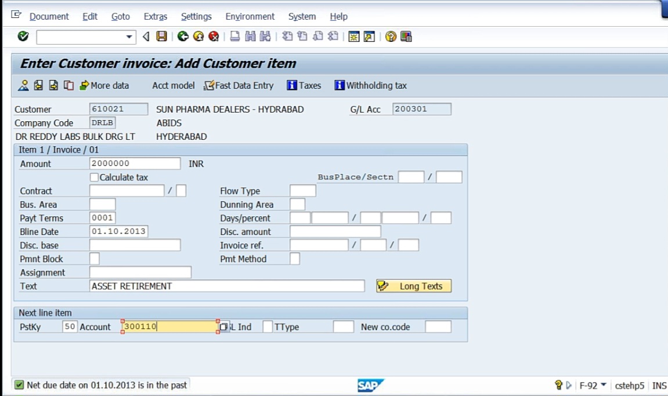Click the New co.code field
668x396 pixels.
point(438,327)
